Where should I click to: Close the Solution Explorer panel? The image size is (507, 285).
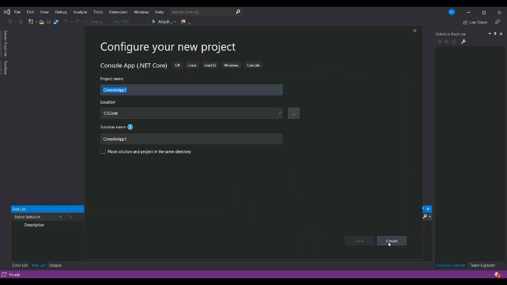point(501,34)
